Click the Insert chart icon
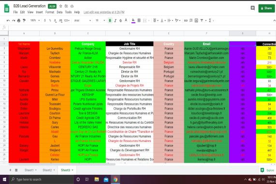 click(196, 20)
